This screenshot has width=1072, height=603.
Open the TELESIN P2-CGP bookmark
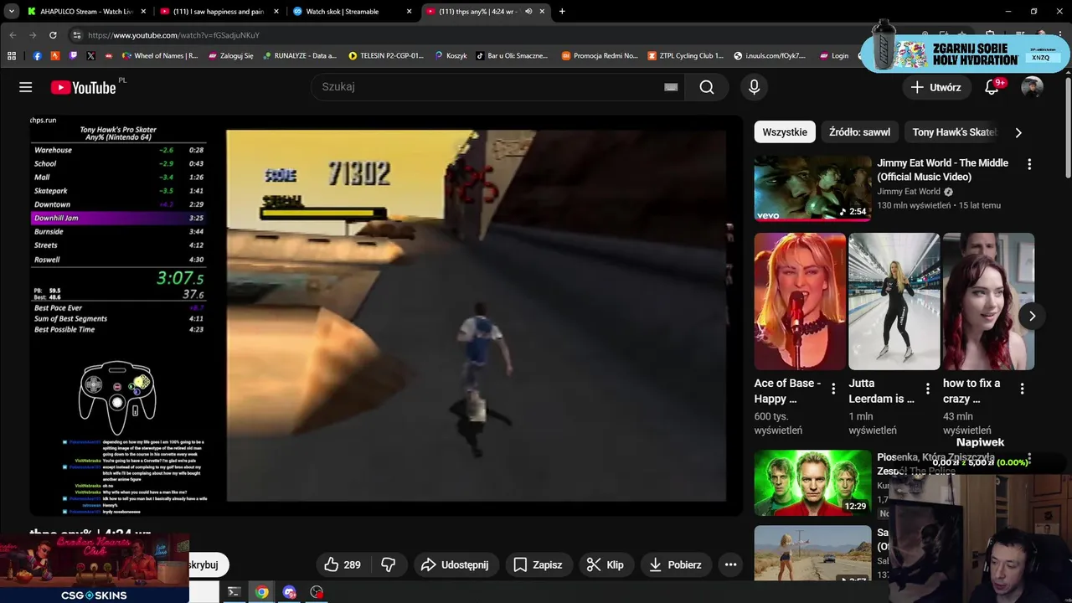tap(385, 56)
